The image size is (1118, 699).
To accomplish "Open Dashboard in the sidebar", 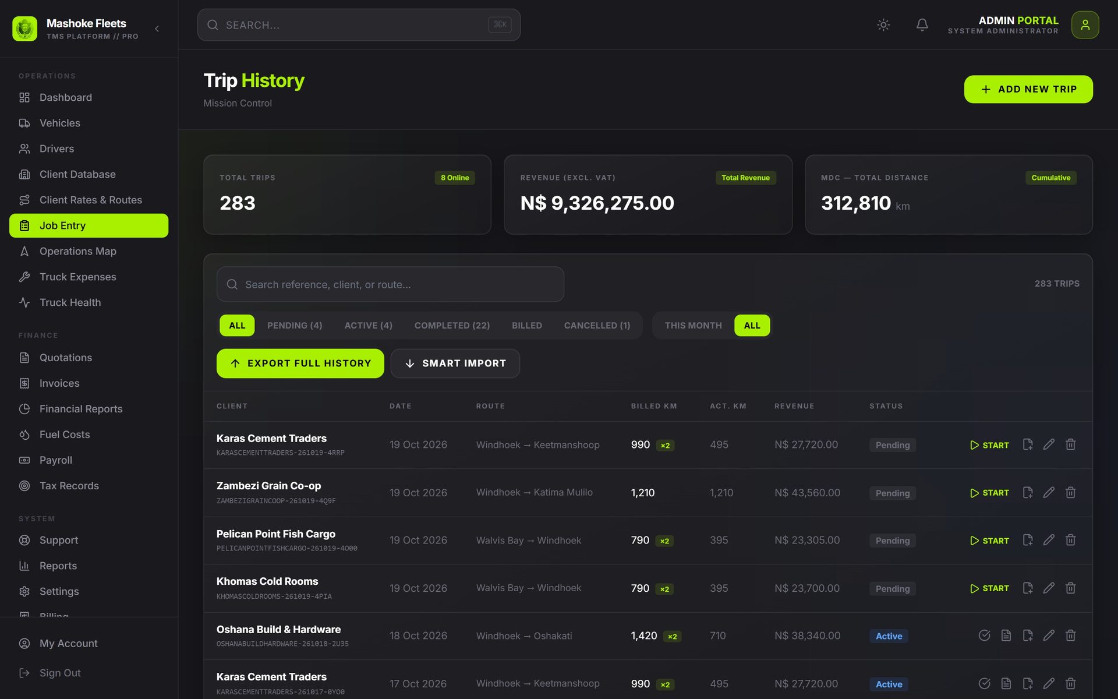I will (89, 97).
